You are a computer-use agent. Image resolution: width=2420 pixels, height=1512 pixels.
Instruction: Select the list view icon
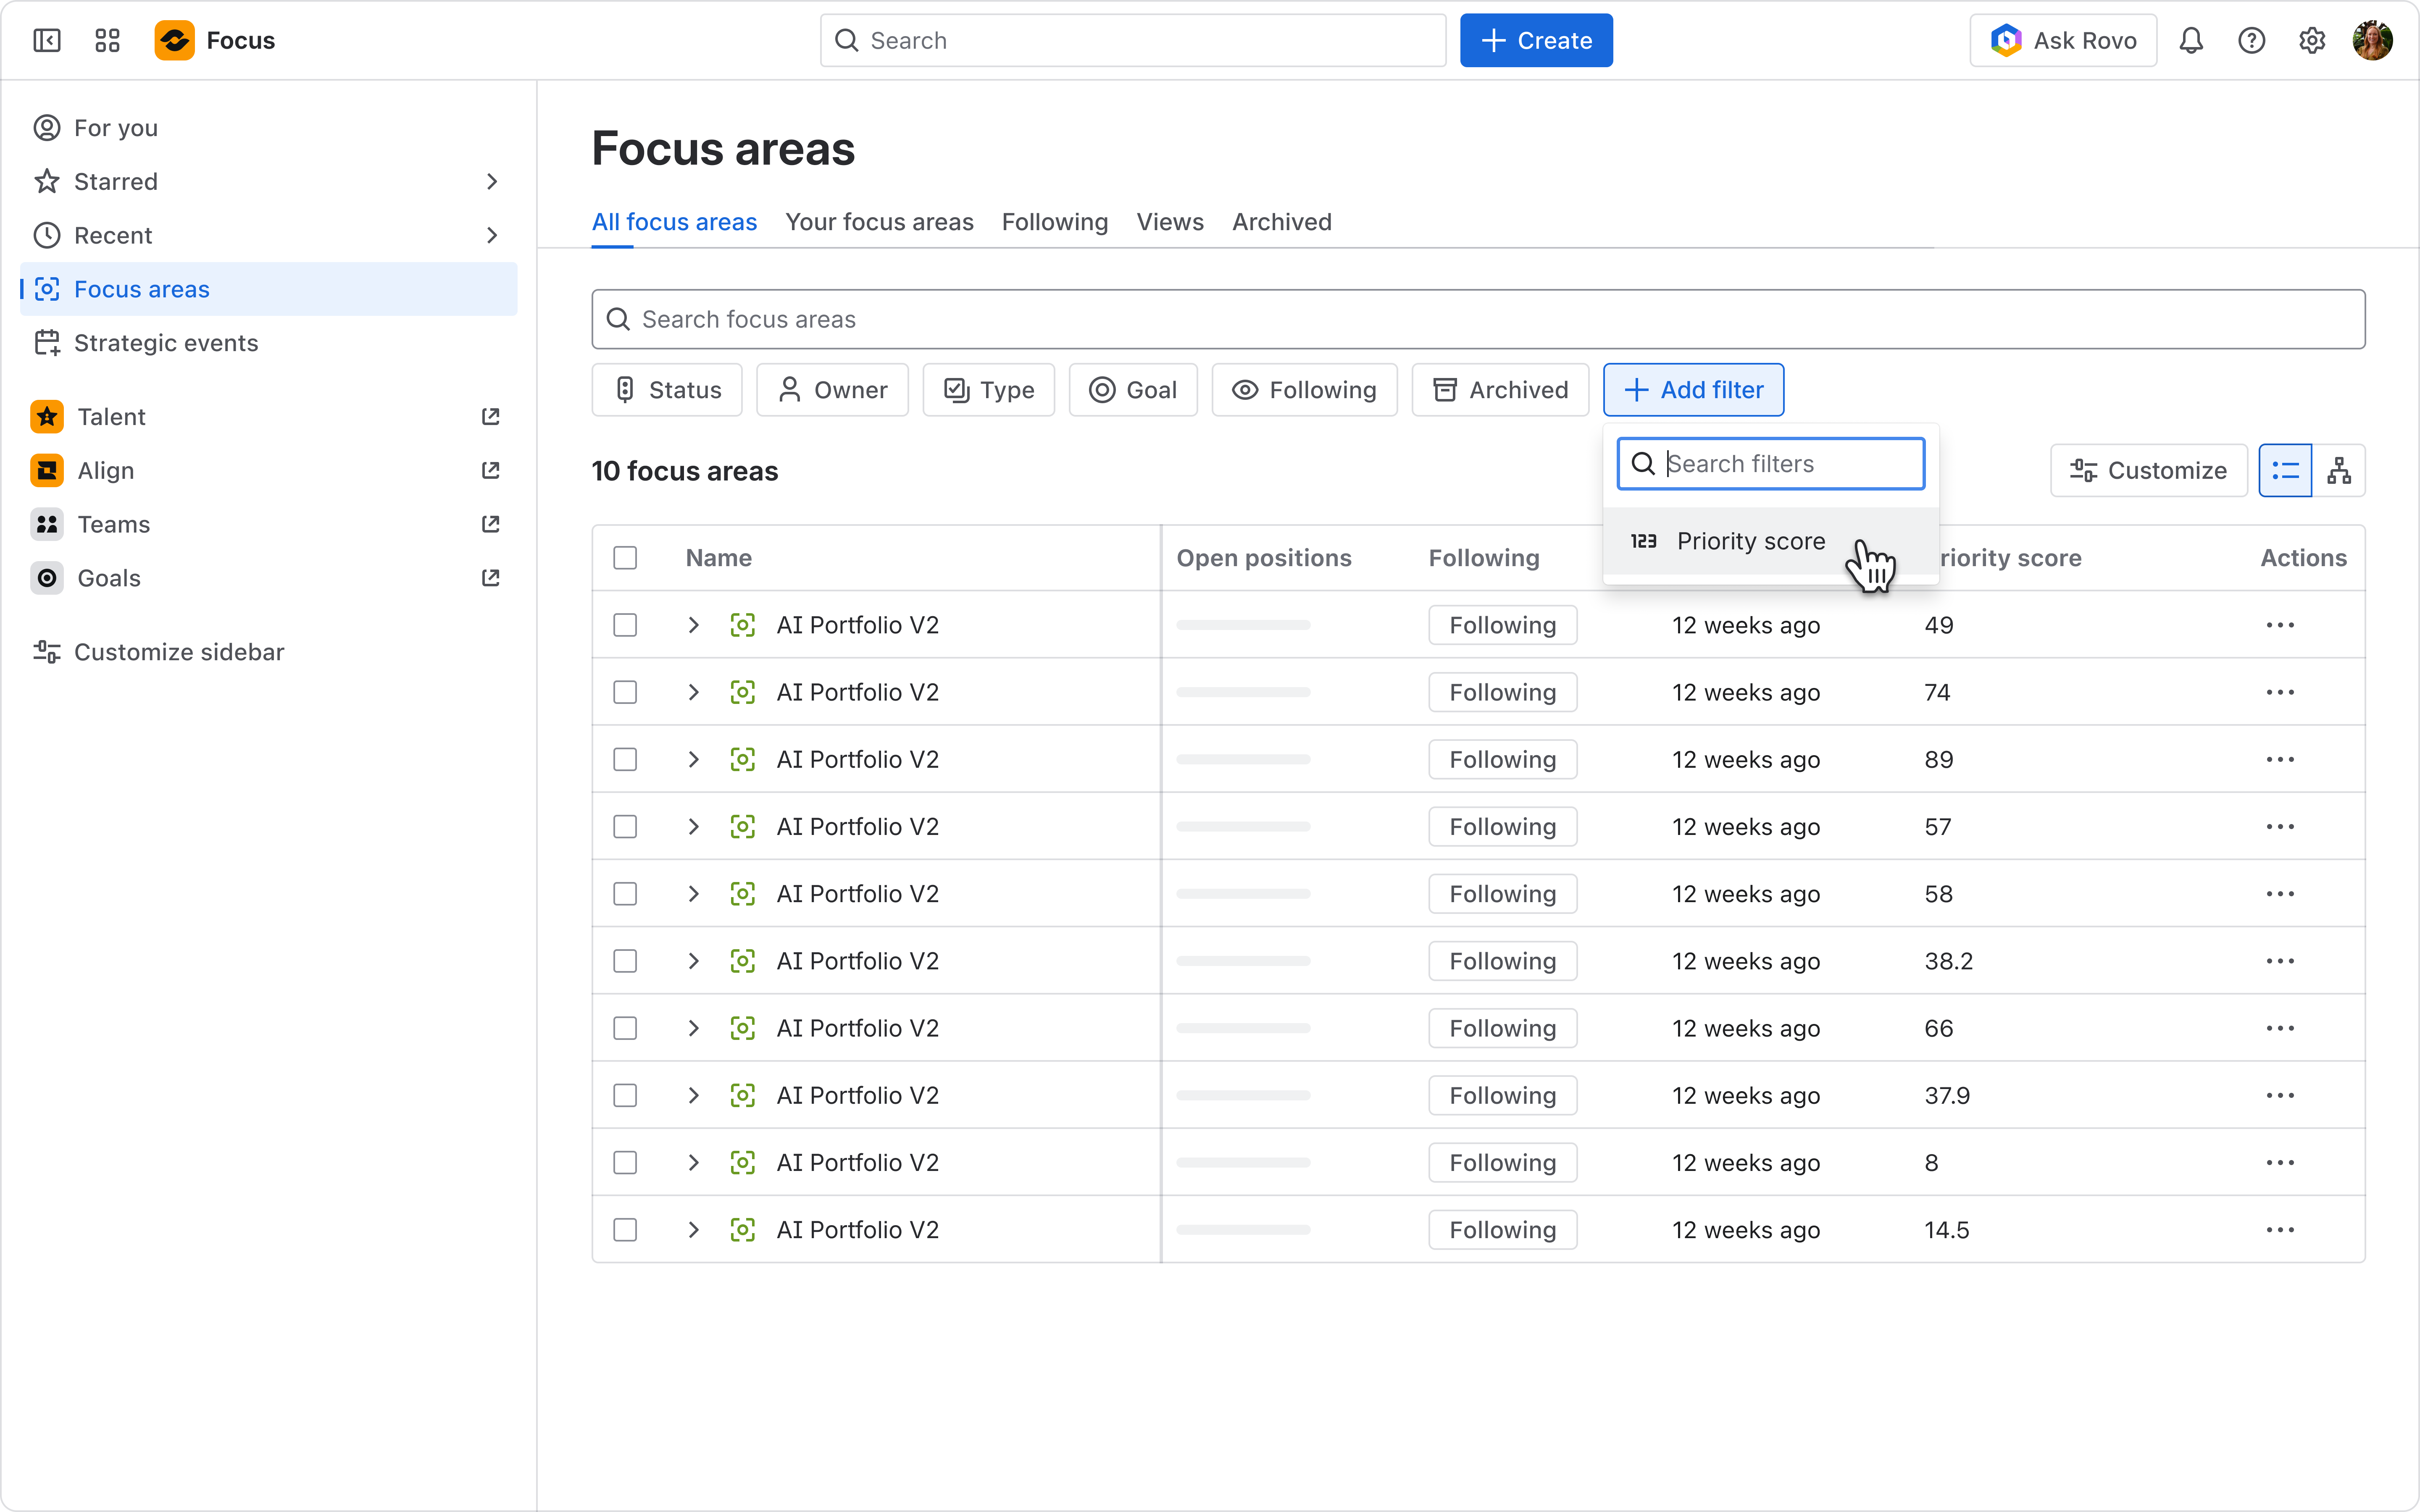[x=2286, y=470]
